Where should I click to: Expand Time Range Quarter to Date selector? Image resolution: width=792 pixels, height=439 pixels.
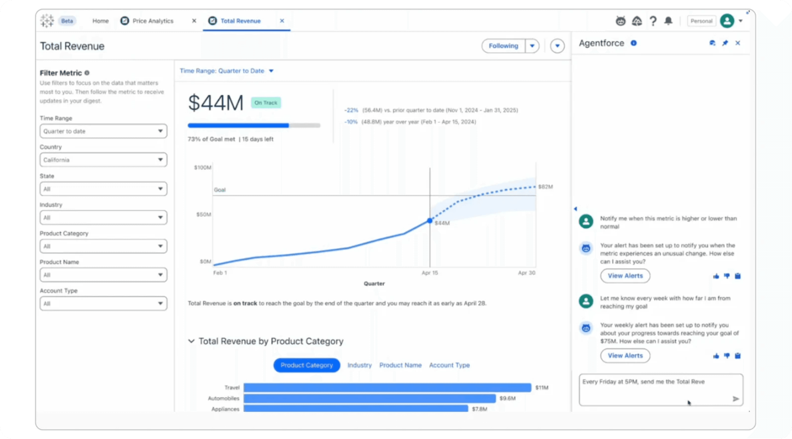[226, 71]
